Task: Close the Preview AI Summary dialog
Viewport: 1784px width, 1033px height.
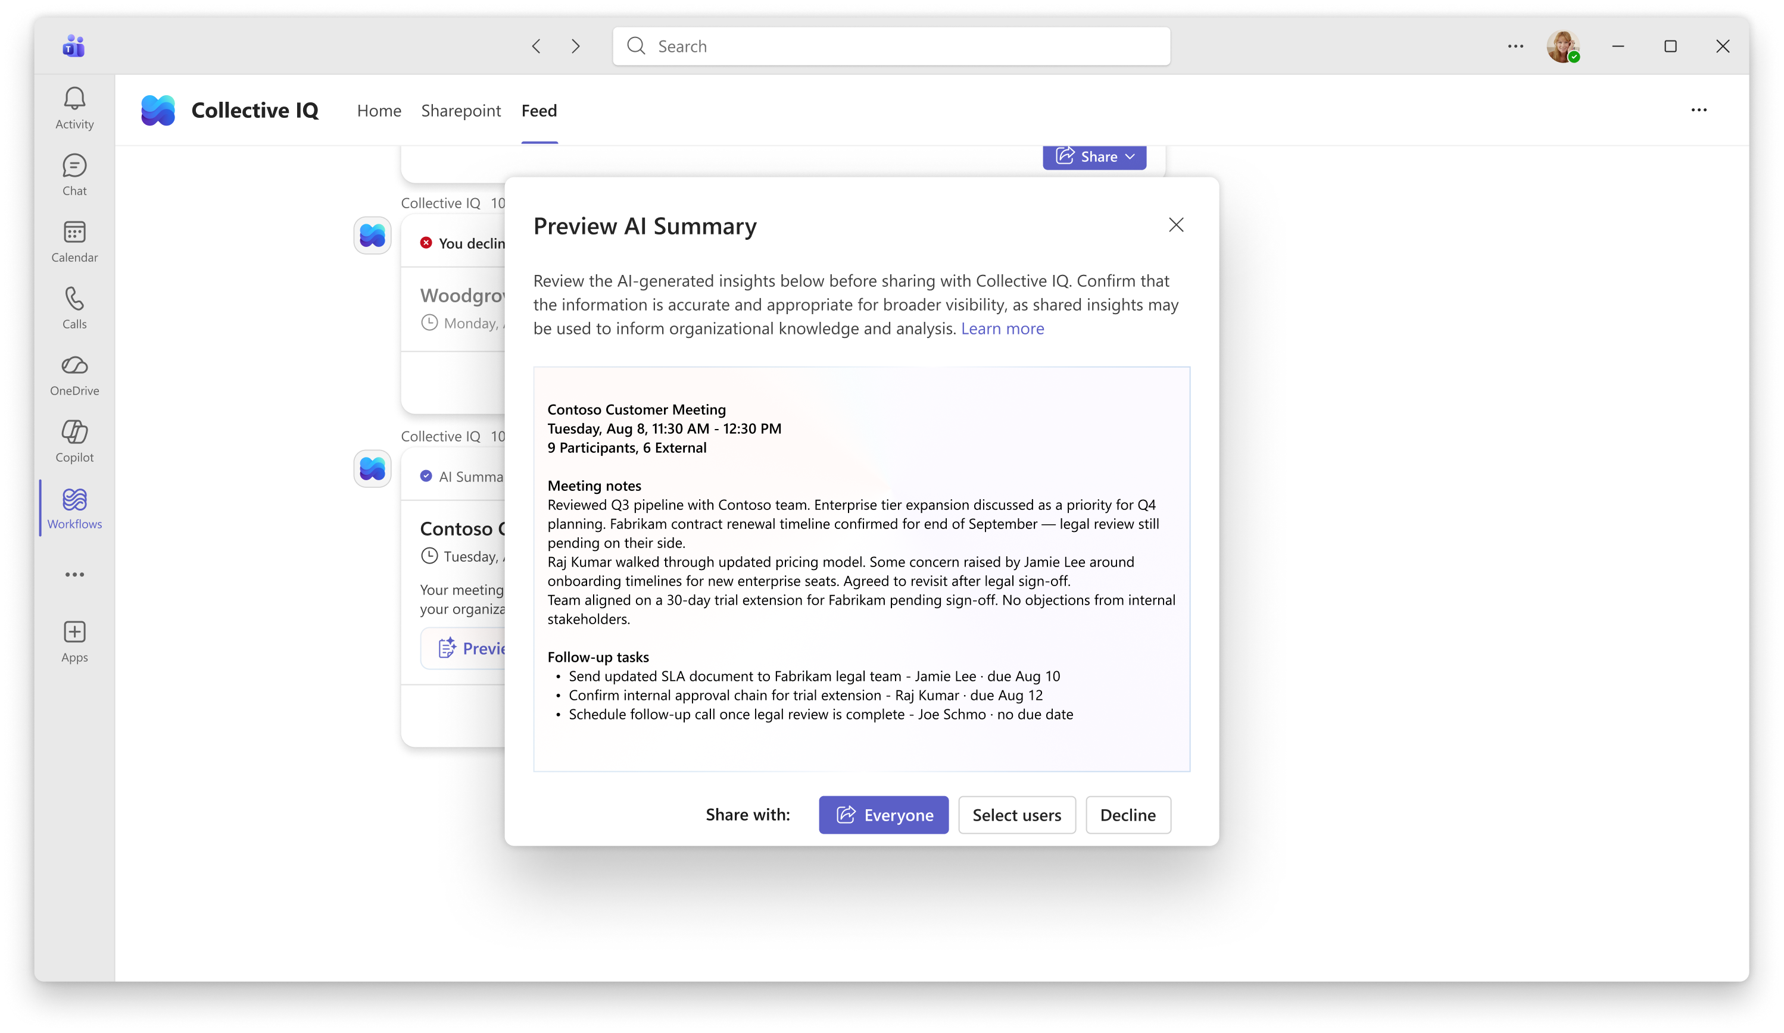Action: pyautogui.click(x=1176, y=225)
